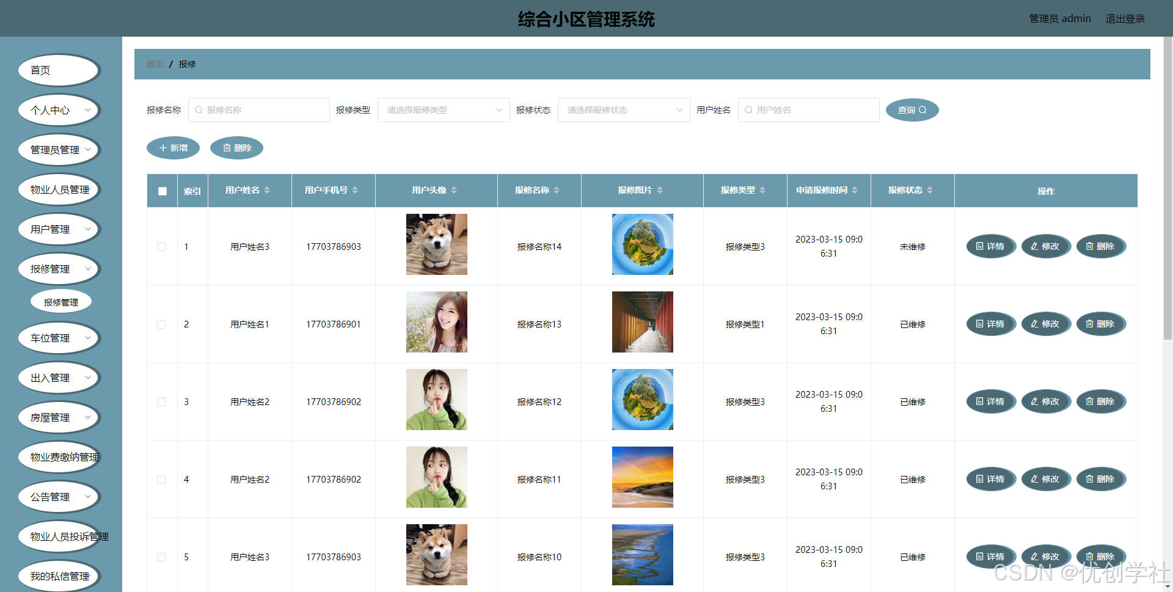Expand the 用户管理 sidebar menu

click(x=59, y=229)
